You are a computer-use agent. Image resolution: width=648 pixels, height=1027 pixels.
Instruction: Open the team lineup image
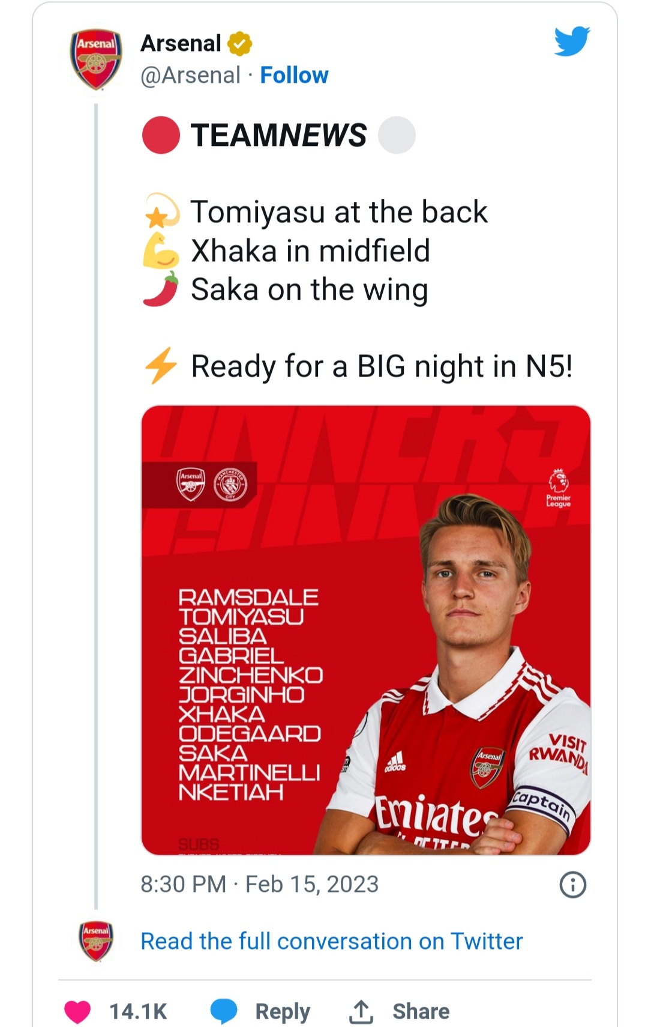pyautogui.click(x=366, y=630)
